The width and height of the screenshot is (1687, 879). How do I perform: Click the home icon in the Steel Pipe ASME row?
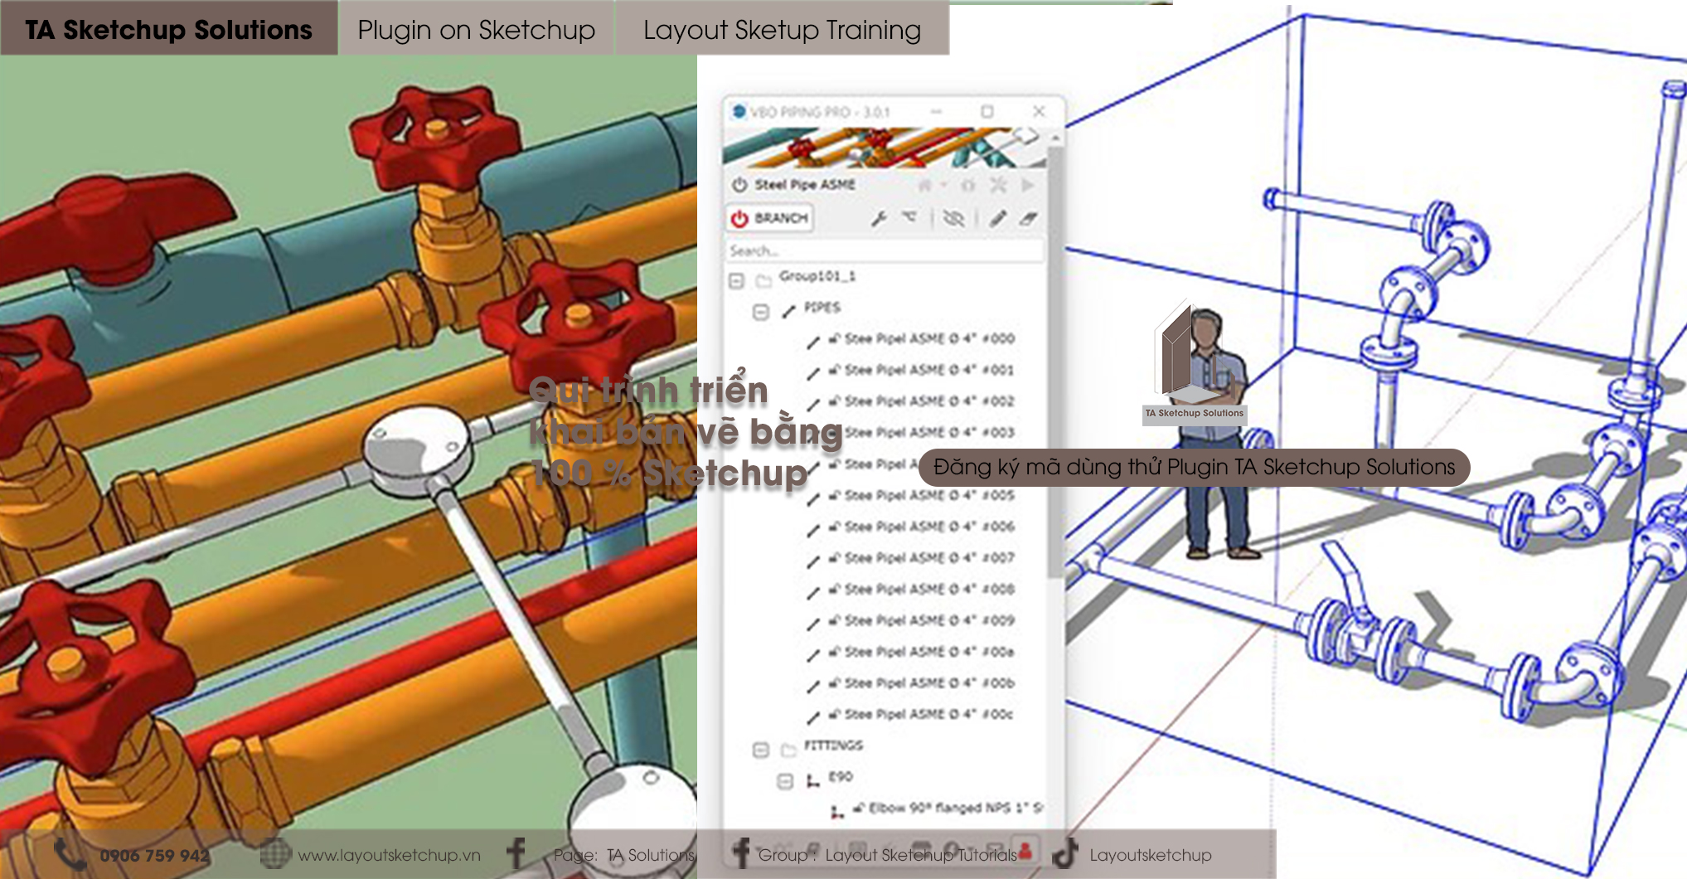924,185
